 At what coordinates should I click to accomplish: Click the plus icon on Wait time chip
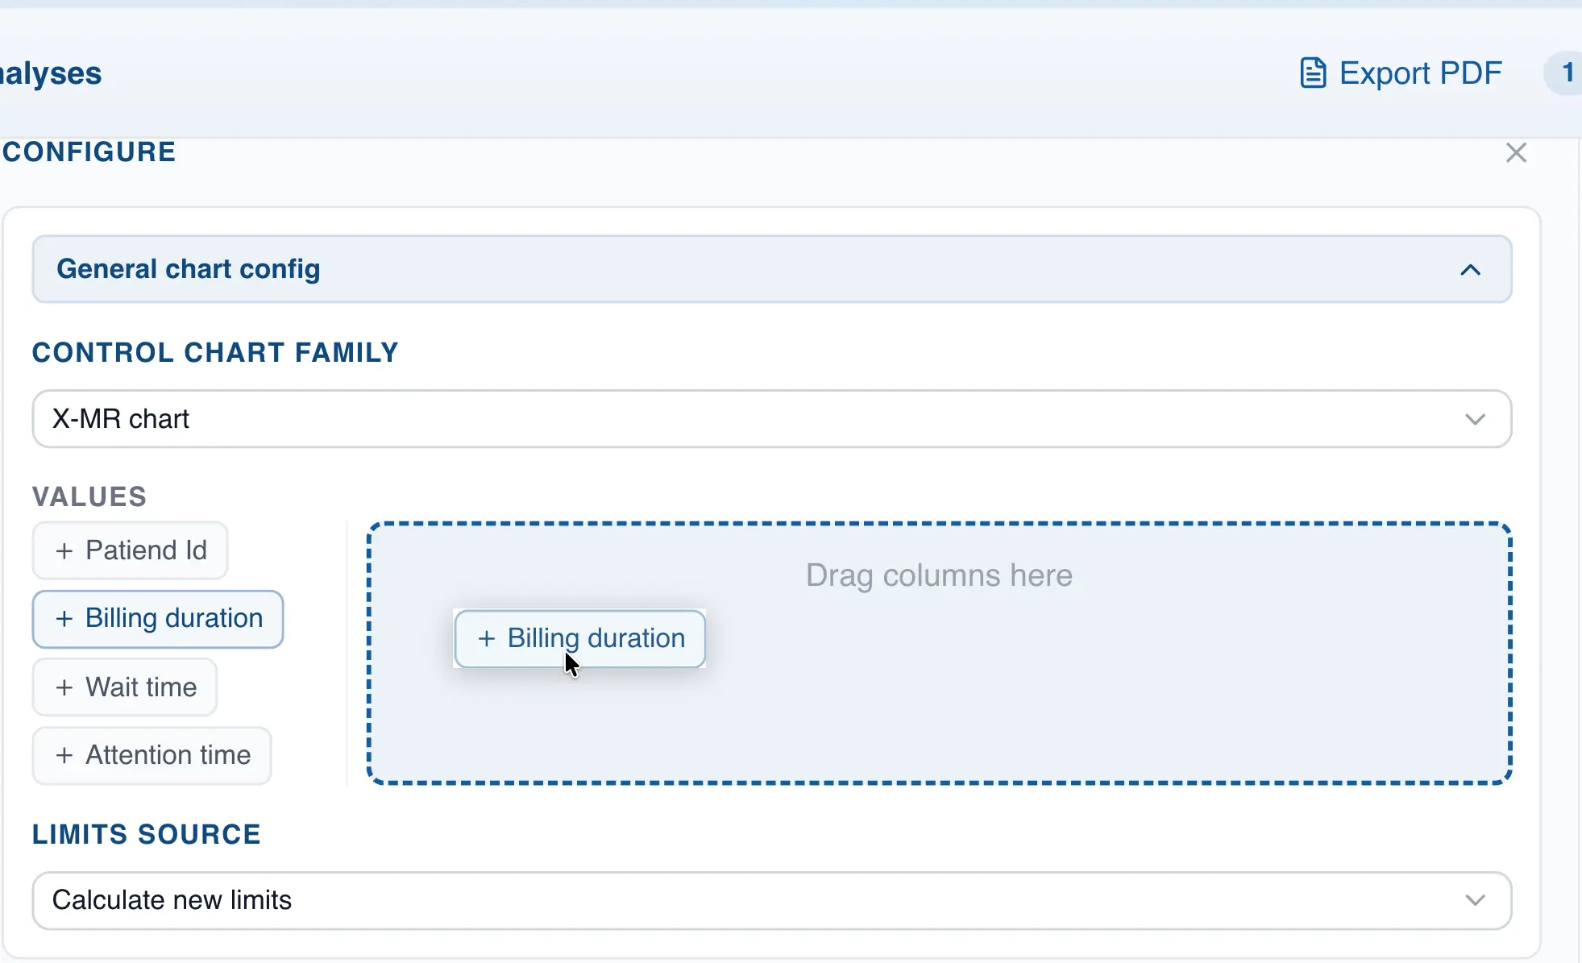coord(64,687)
